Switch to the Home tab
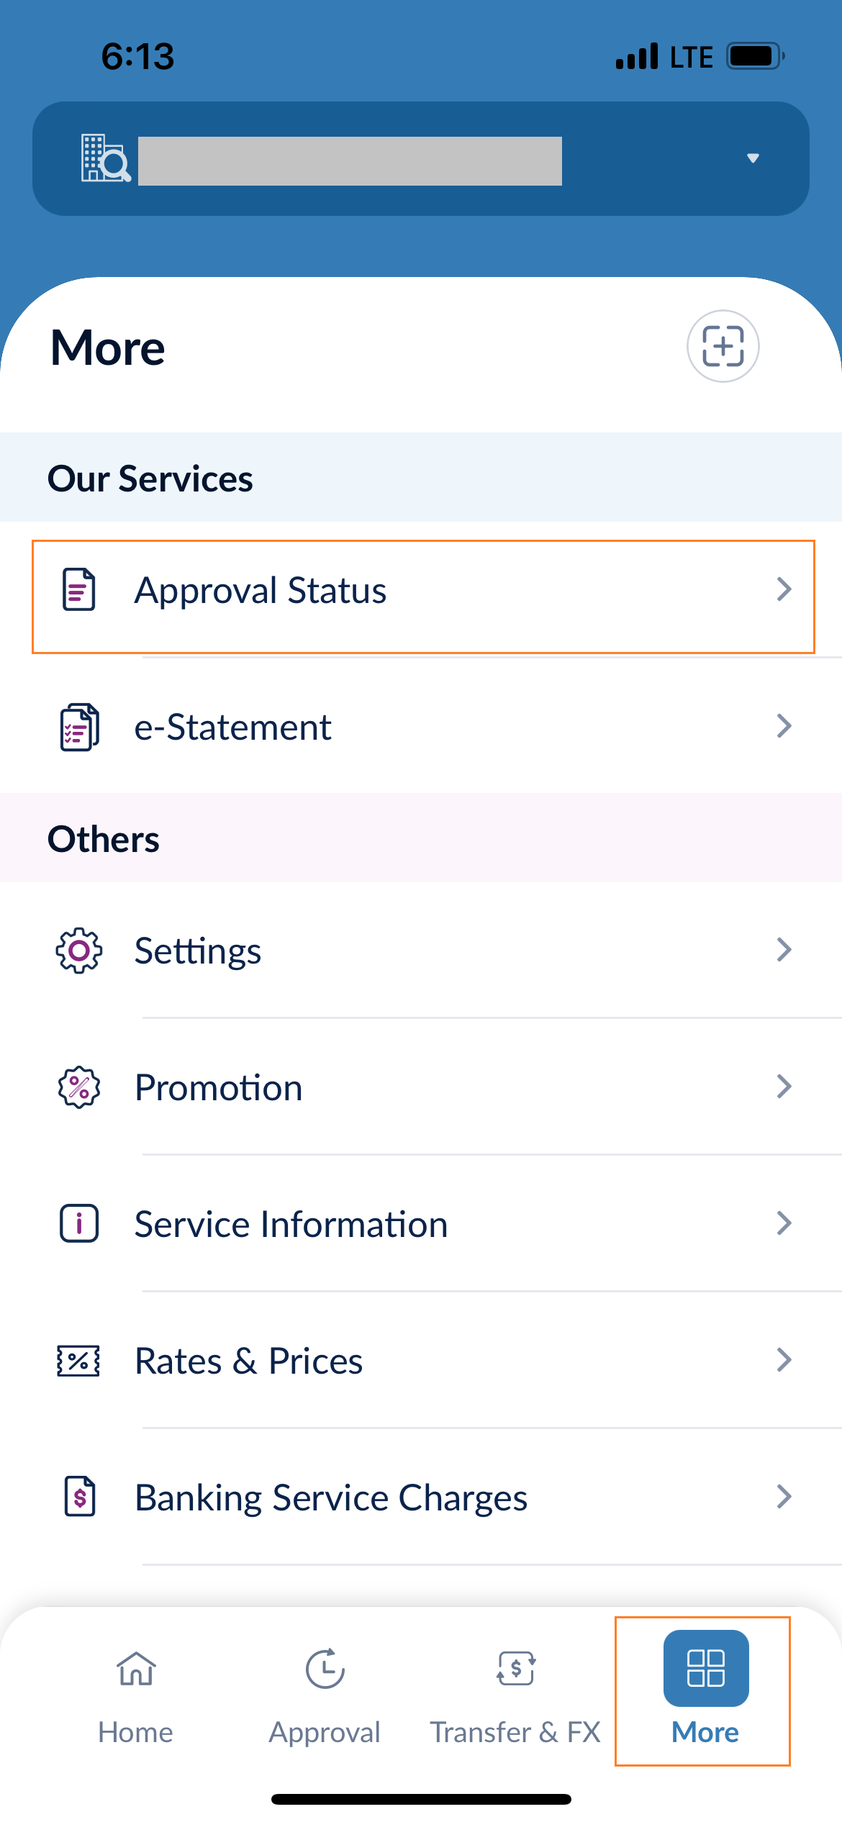Screen dimensions: 842x1822 (x=135, y=1695)
